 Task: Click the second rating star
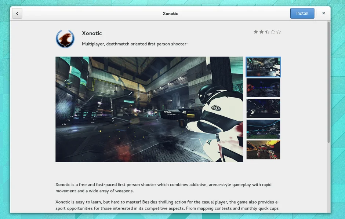[x=261, y=32]
